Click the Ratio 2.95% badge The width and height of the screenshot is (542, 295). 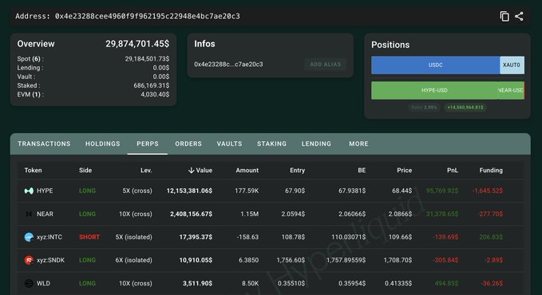(x=424, y=108)
